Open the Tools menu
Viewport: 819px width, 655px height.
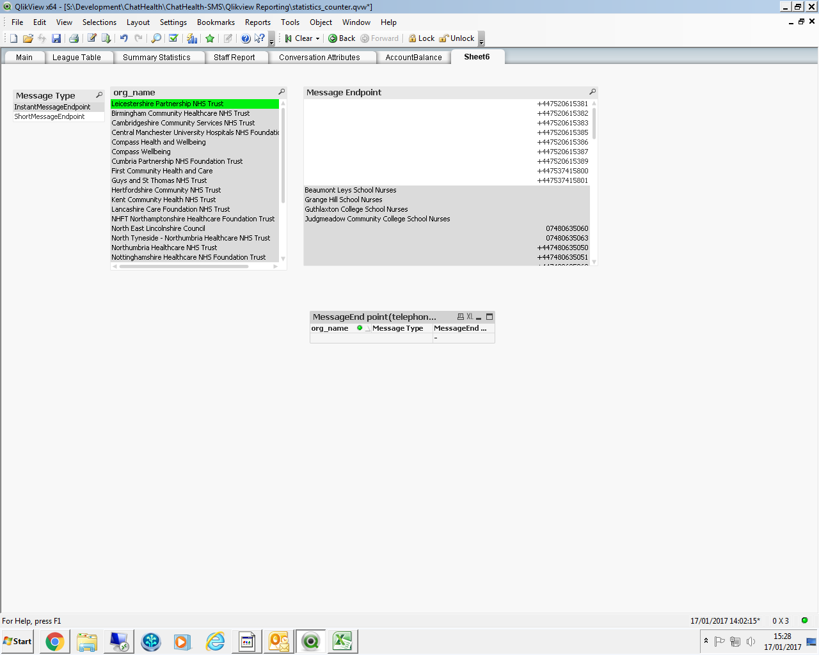point(290,22)
